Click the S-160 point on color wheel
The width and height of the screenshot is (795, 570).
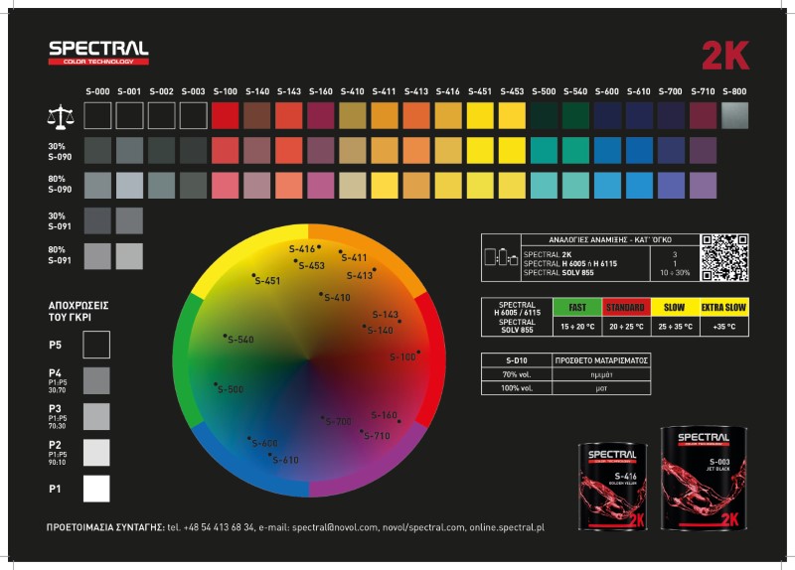(x=399, y=421)
